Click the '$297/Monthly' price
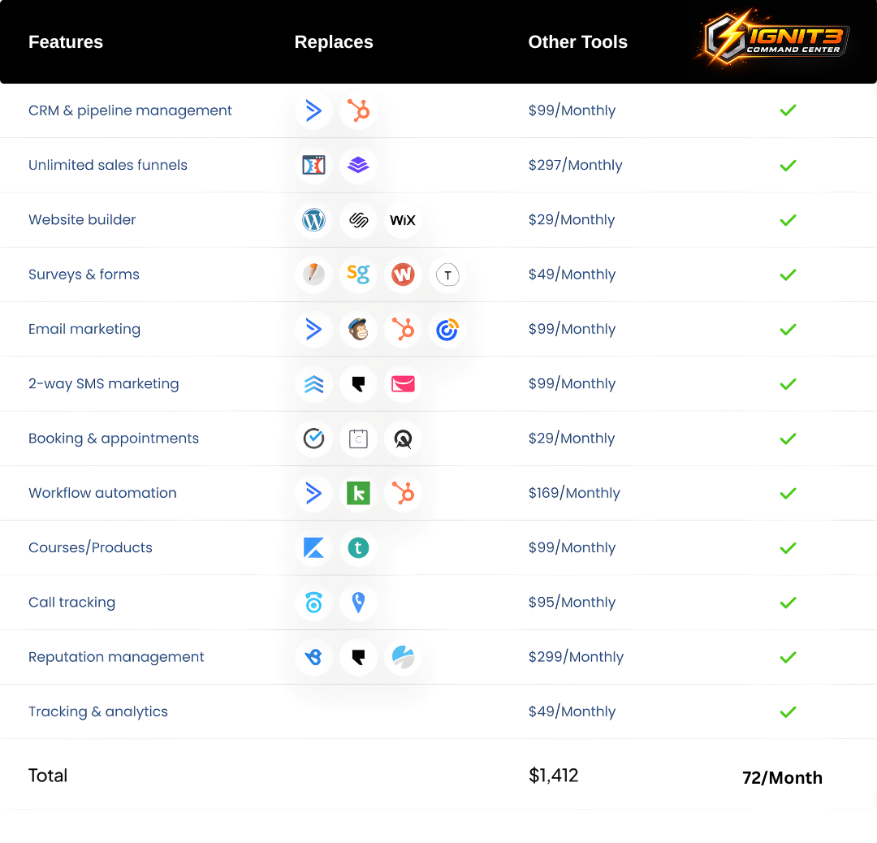This screenshot has width=877, height=843. coord(576,165)
